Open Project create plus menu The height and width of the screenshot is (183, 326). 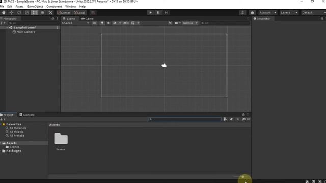click(3, 119)
